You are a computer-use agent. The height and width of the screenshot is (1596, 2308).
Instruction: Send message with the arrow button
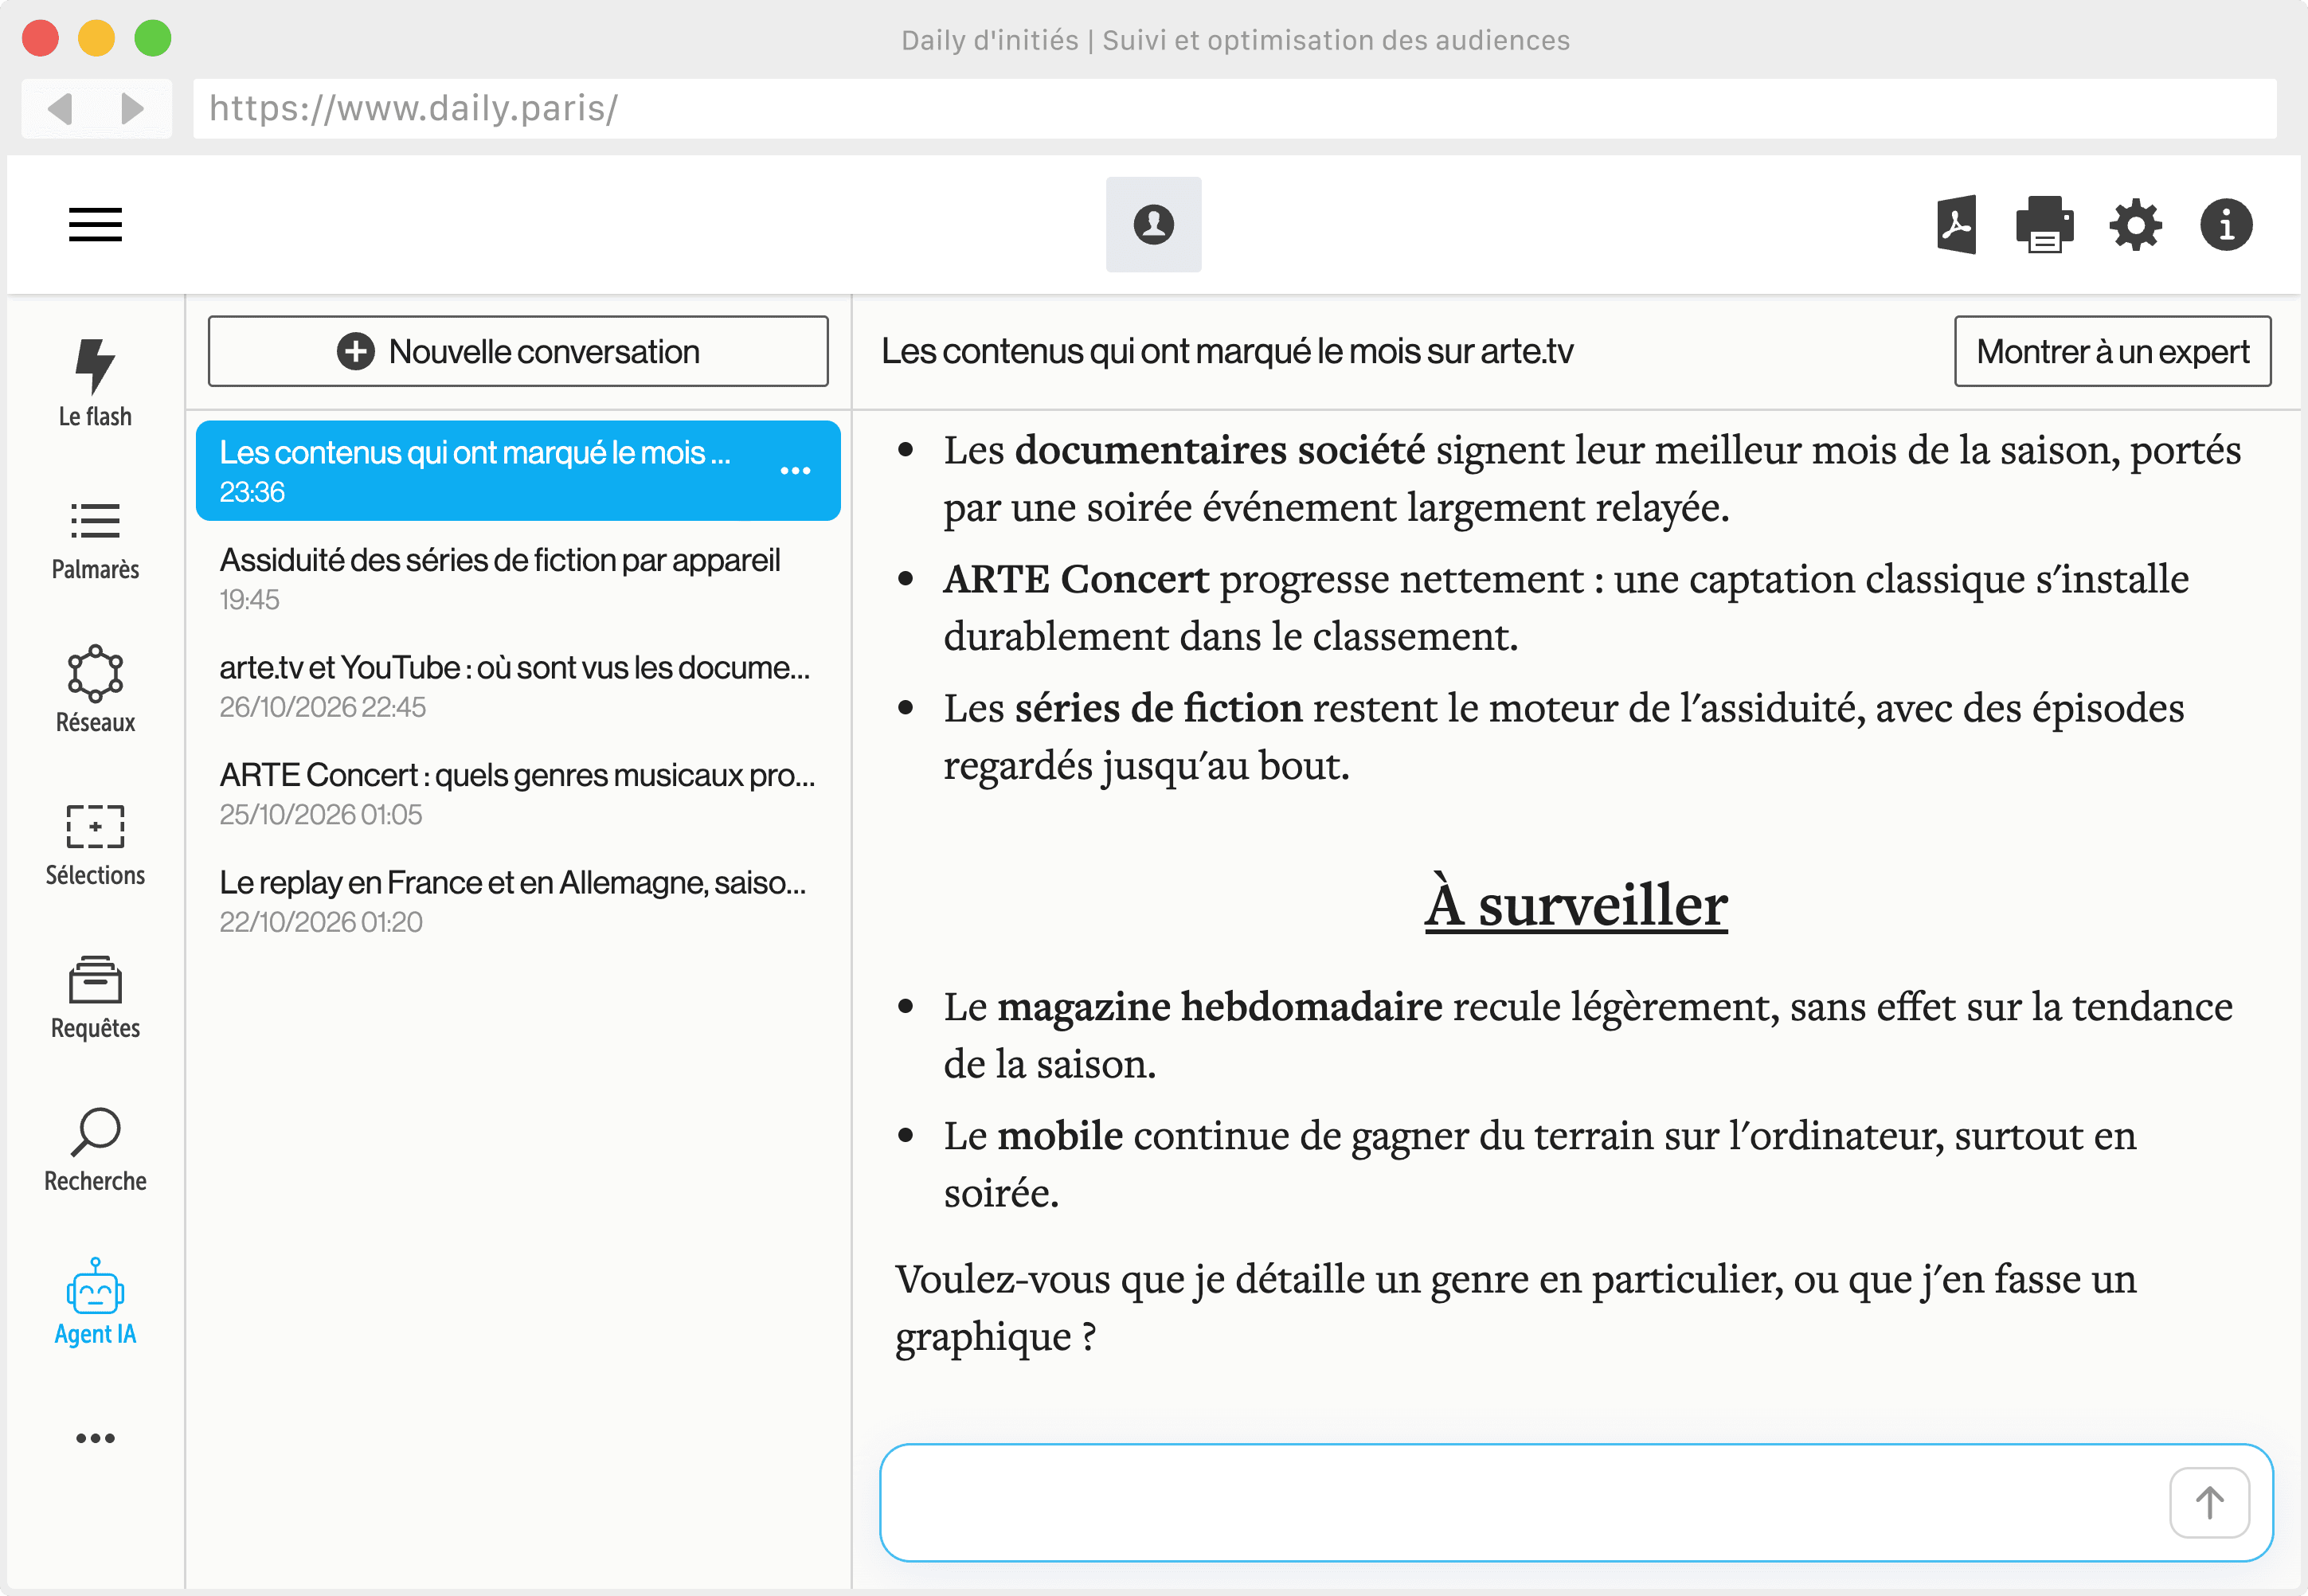2209,1502
